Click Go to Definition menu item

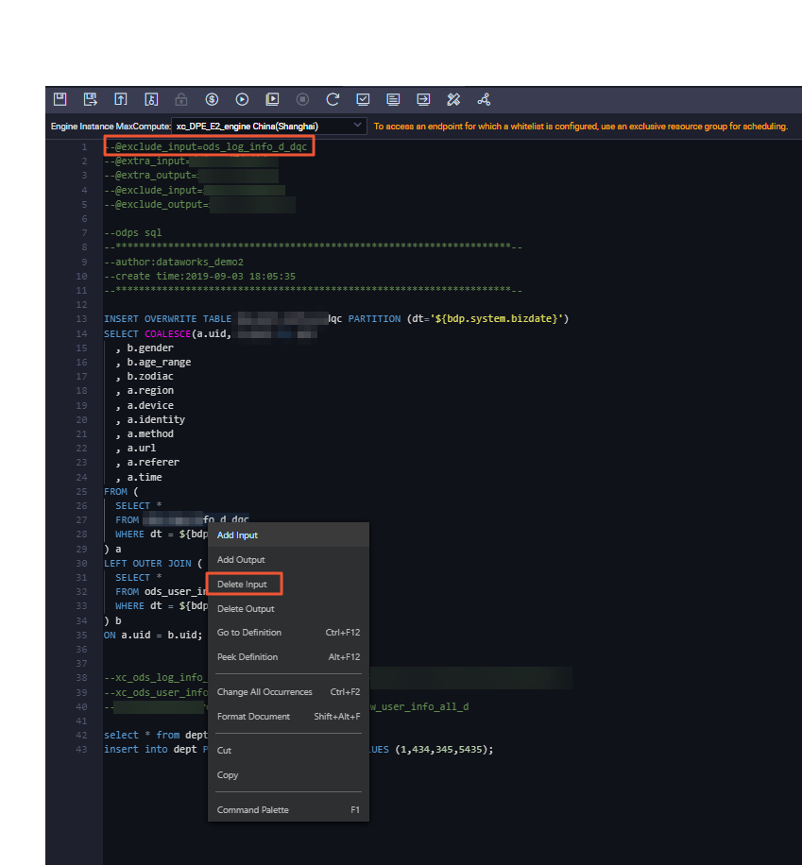point(249,633)
